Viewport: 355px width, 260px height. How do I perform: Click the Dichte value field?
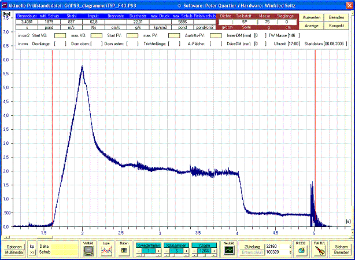click(225, 22)
